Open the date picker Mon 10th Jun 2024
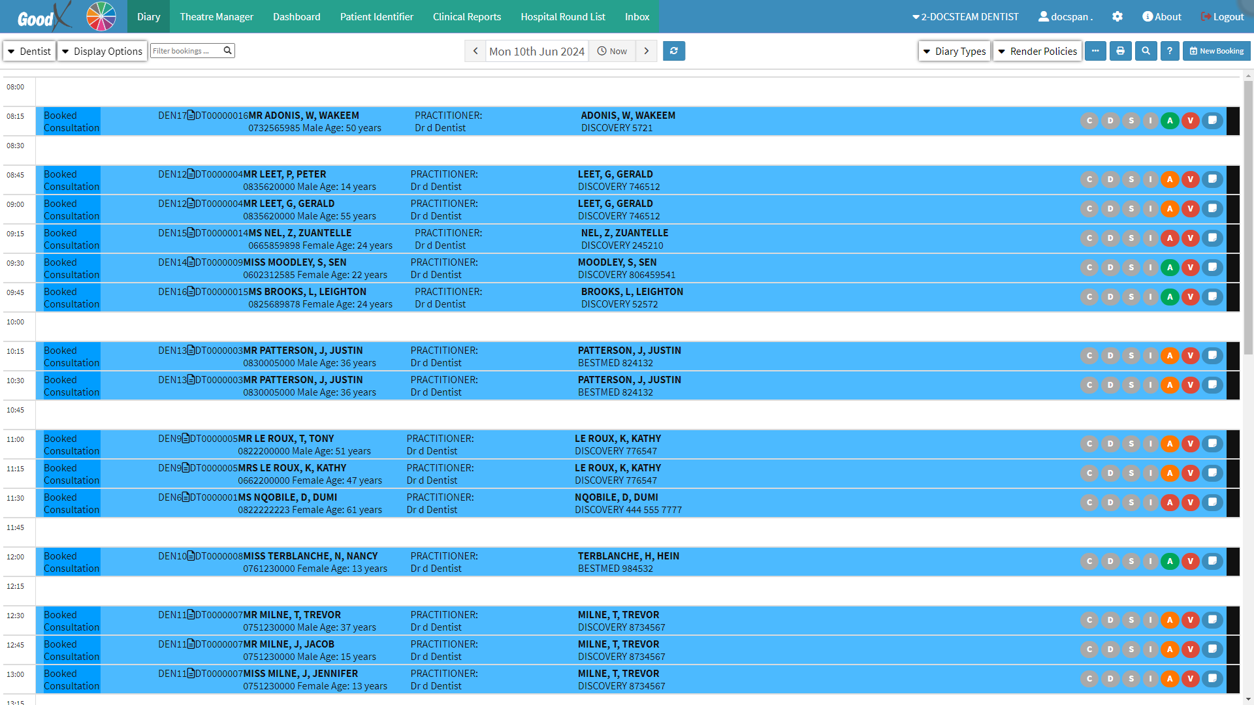Screen dimensions: 1254x705 (537, 51)
